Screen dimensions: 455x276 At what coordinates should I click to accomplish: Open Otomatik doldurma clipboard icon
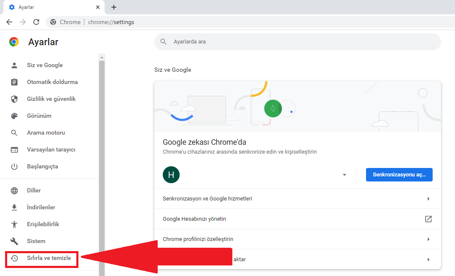click(14, 82)
